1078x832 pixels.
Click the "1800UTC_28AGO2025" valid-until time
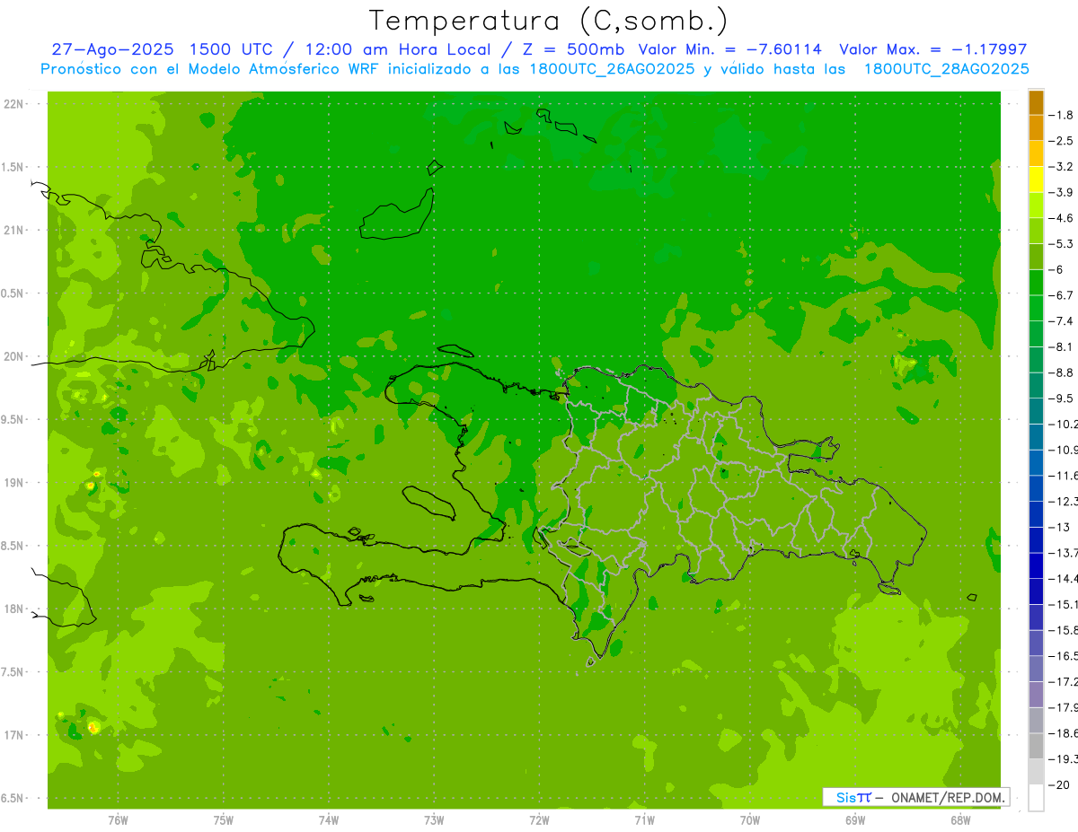(946, 69)
